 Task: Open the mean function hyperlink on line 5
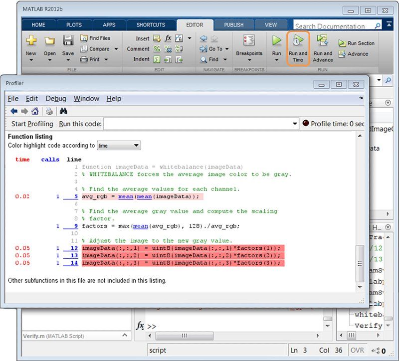(125, 196)
